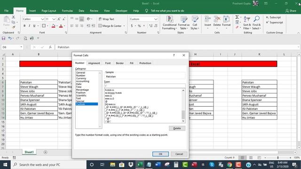This screenshot has width=301, height=169.
Task: Click the Subscript button
Action: click(273, 17)
